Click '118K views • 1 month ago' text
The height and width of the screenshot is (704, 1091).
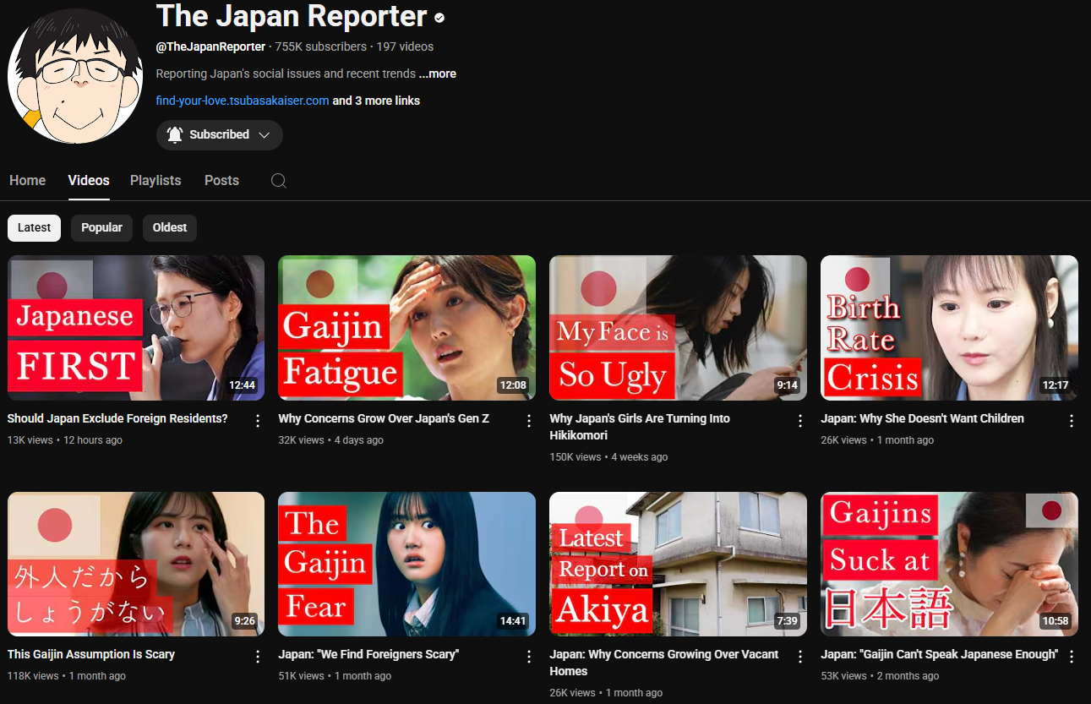point(67,676)
